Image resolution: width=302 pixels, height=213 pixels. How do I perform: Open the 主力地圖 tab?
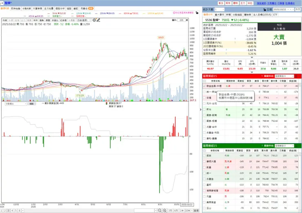coord(49,9)
